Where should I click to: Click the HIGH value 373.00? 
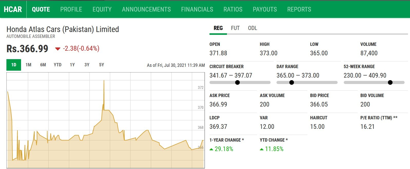269,53
